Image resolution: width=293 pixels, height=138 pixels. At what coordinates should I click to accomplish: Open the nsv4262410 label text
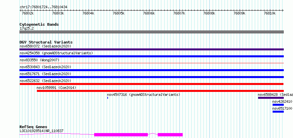tap(282, 101)
